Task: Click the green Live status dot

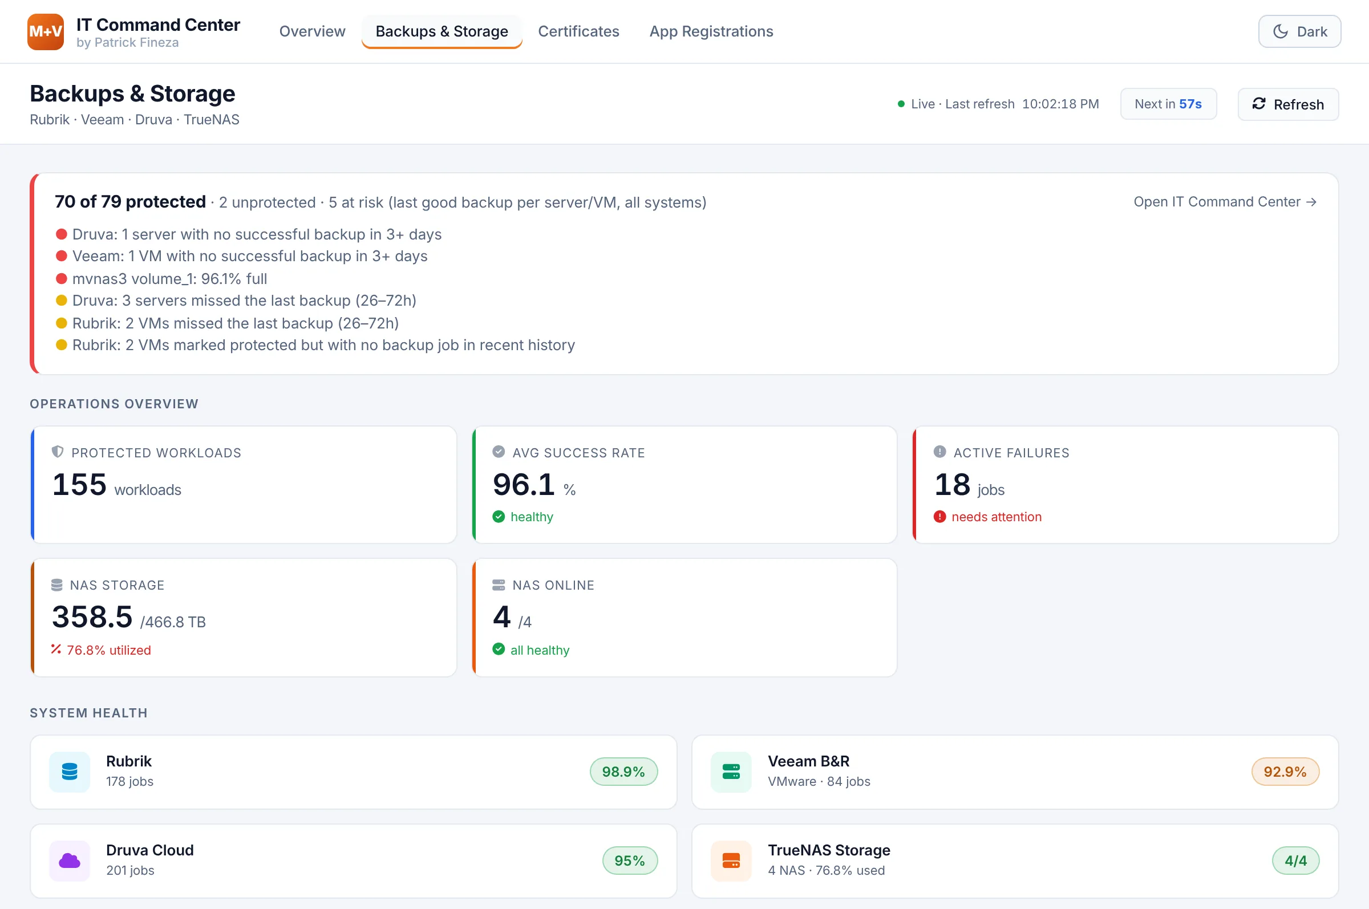Action: coord(901,104)
